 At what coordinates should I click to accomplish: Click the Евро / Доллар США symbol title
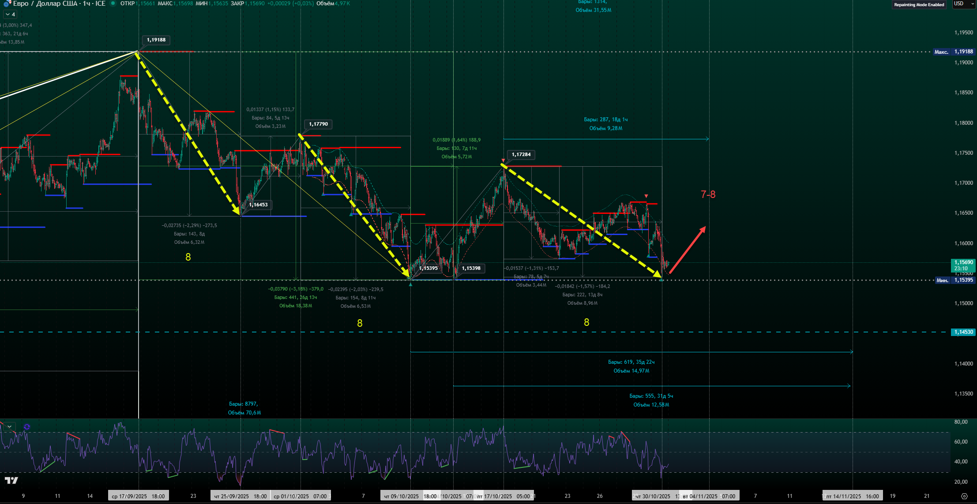point(45,4)
